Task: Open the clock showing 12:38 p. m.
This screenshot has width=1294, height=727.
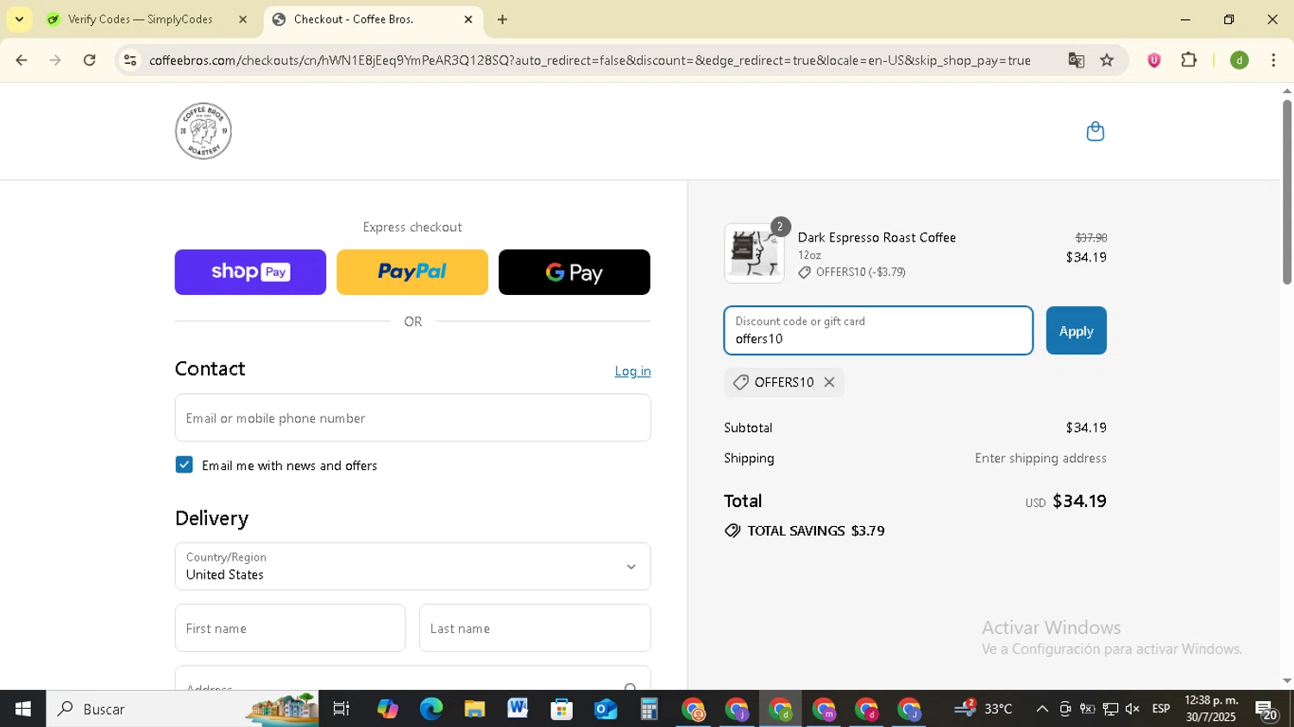Action: click(1211, 709)
